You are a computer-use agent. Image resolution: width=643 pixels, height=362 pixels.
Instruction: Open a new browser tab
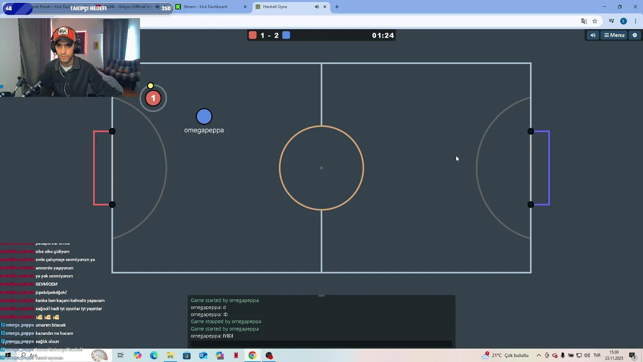point(337,7)
